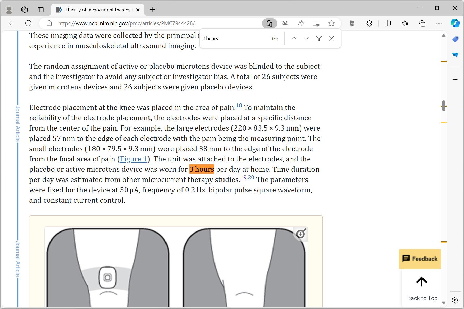Go to previous find result
The width and height of the screenshot is (464, 309).
(x=294, y=38)
